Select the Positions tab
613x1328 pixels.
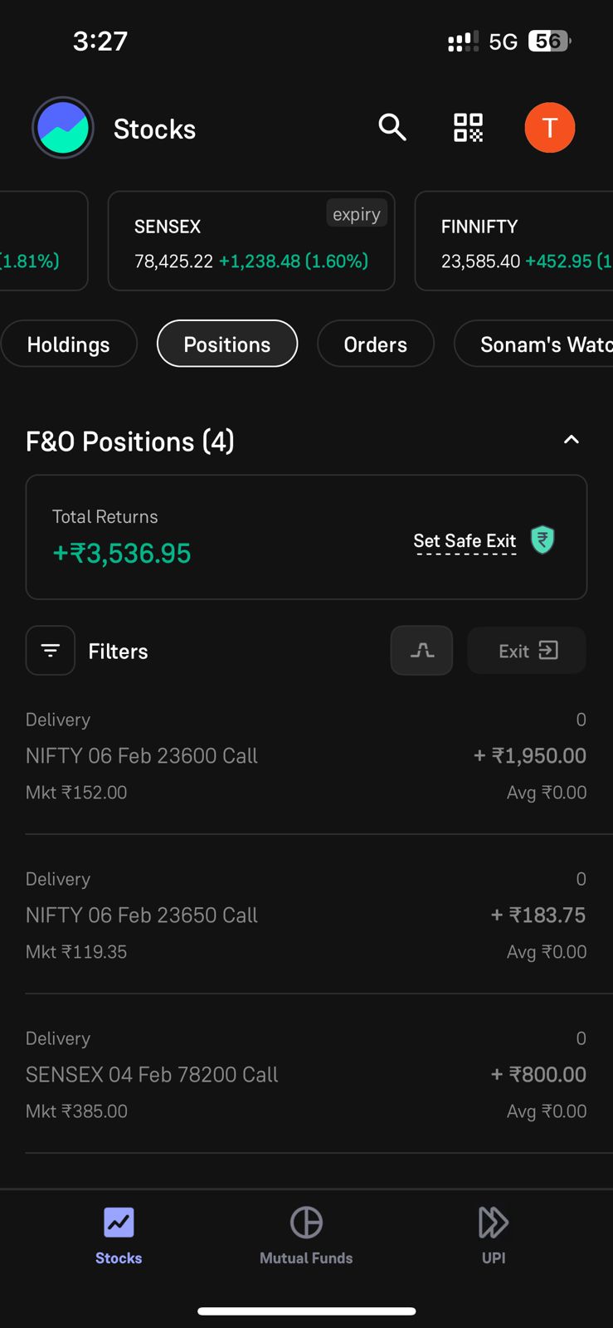pyautogui.click(x=227, y=344)
